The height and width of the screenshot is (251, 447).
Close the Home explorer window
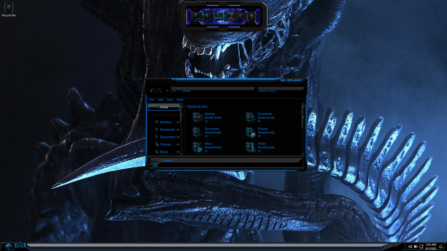tap(298, 81)
